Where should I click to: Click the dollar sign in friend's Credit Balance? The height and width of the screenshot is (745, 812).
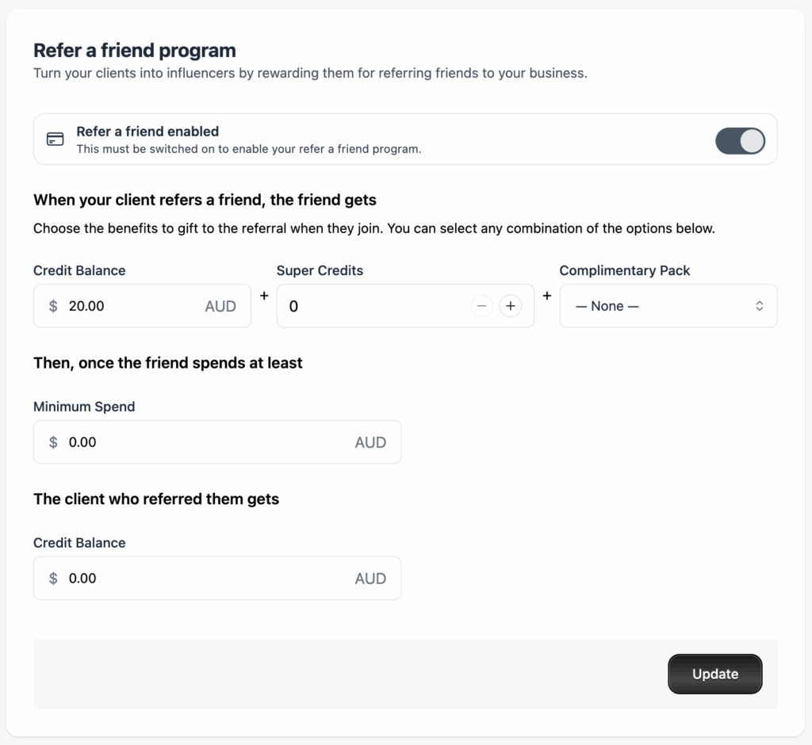(53, 306)
